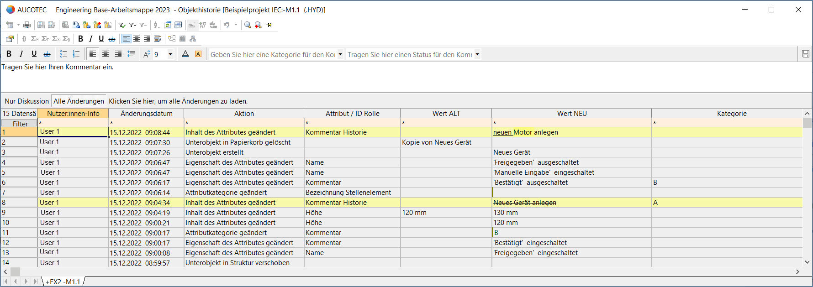The width and height of the screenshot is (813, 287).
Task: Expand the comment status dropdown
Action: (x=477, y=54)
